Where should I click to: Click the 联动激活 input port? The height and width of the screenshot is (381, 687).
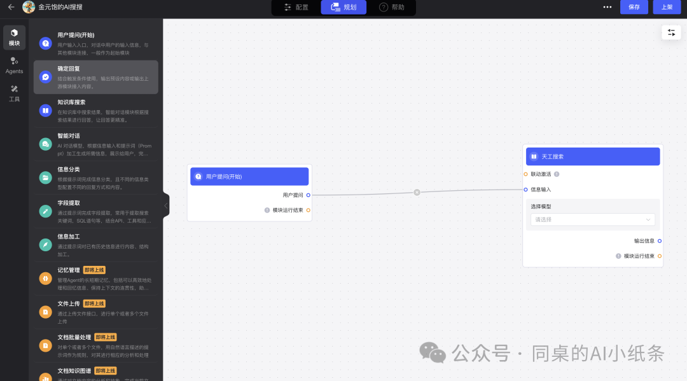526,174
